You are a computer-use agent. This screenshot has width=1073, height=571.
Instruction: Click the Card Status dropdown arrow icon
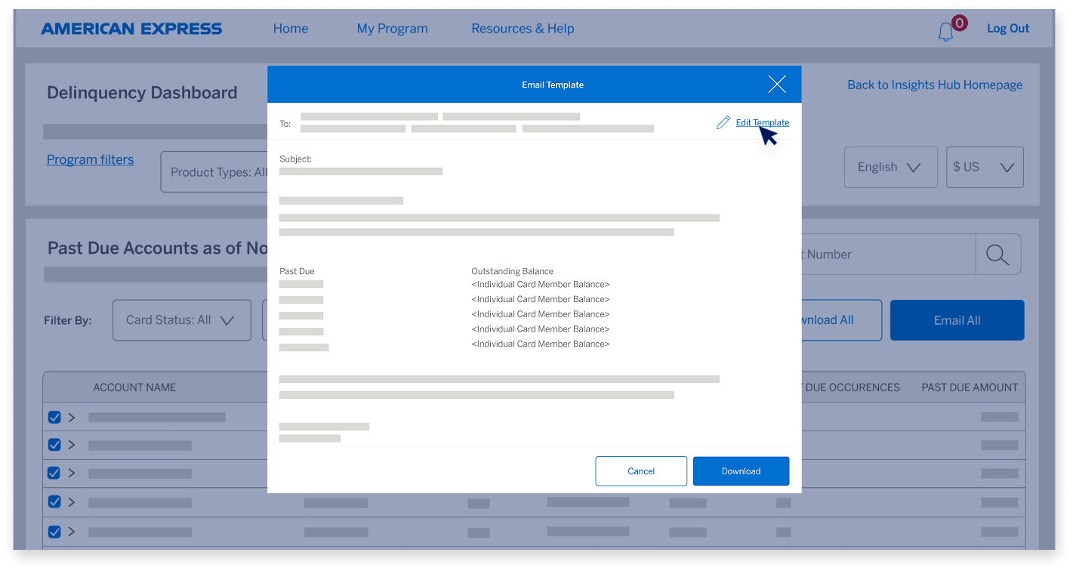(227, 319)
